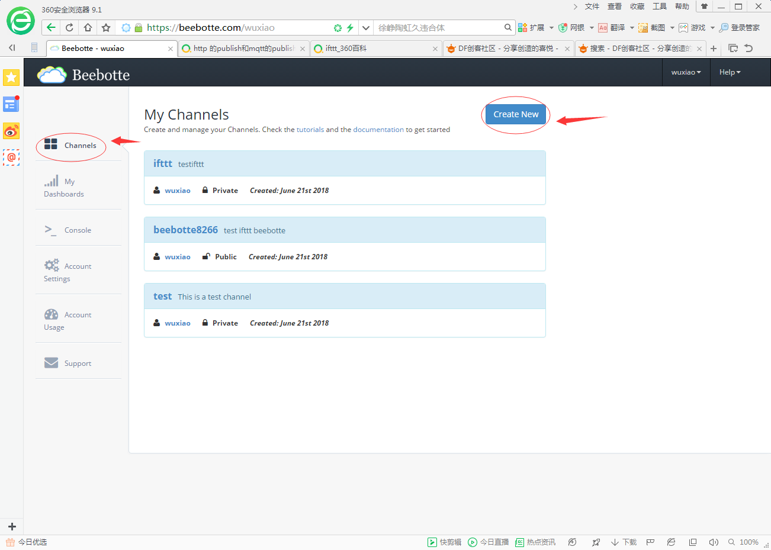The width and height of the screenshot is (771, 550).
Task: Switch to the DF创客社区 - 分享创造的喜悦 tab
Action: pos(508,49)
